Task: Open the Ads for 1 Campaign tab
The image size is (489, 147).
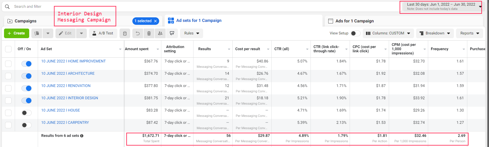Action: (354, 21)
